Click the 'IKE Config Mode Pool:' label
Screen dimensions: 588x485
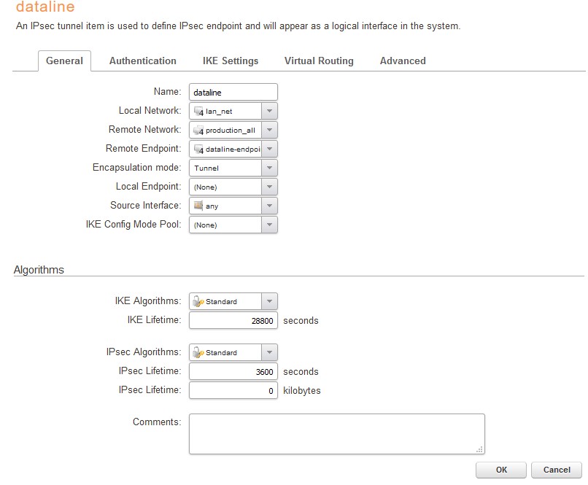coord(134,224)
